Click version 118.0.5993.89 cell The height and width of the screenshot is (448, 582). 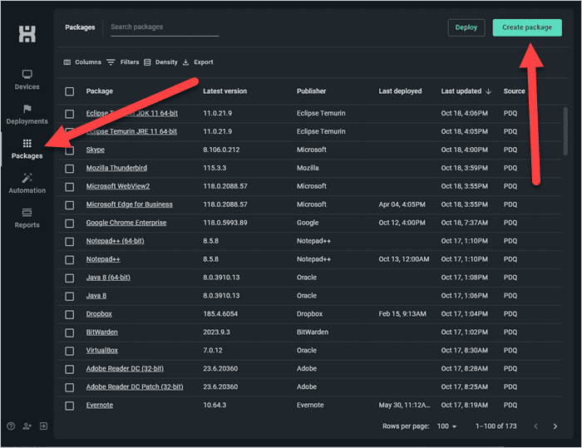click(225, 223)
